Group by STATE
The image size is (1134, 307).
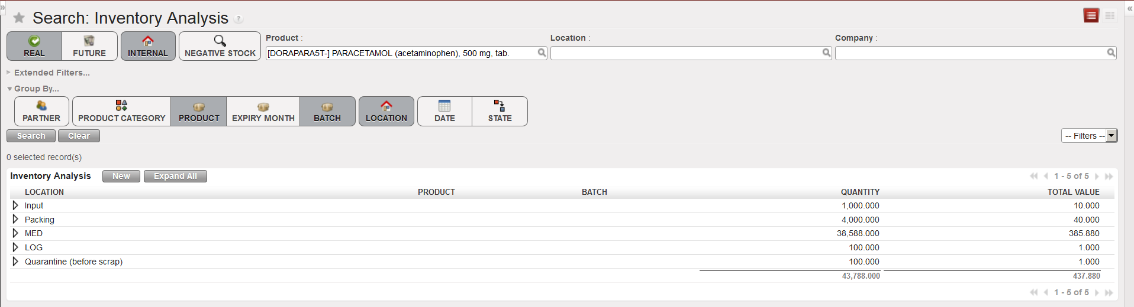(x=500, y=111)
